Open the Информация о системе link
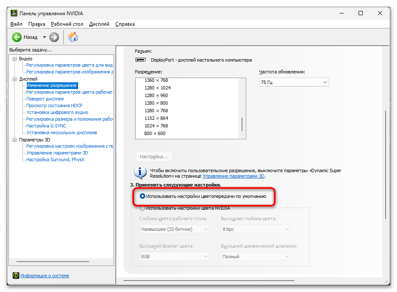This screenshot has height=292, width=397. (x=45, y=276)
